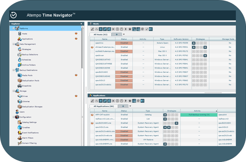Collapse the Explorer panel with its arrow

[81, 24]
